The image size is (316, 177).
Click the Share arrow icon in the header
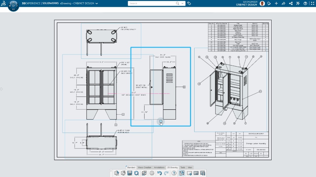click(283, 3)
